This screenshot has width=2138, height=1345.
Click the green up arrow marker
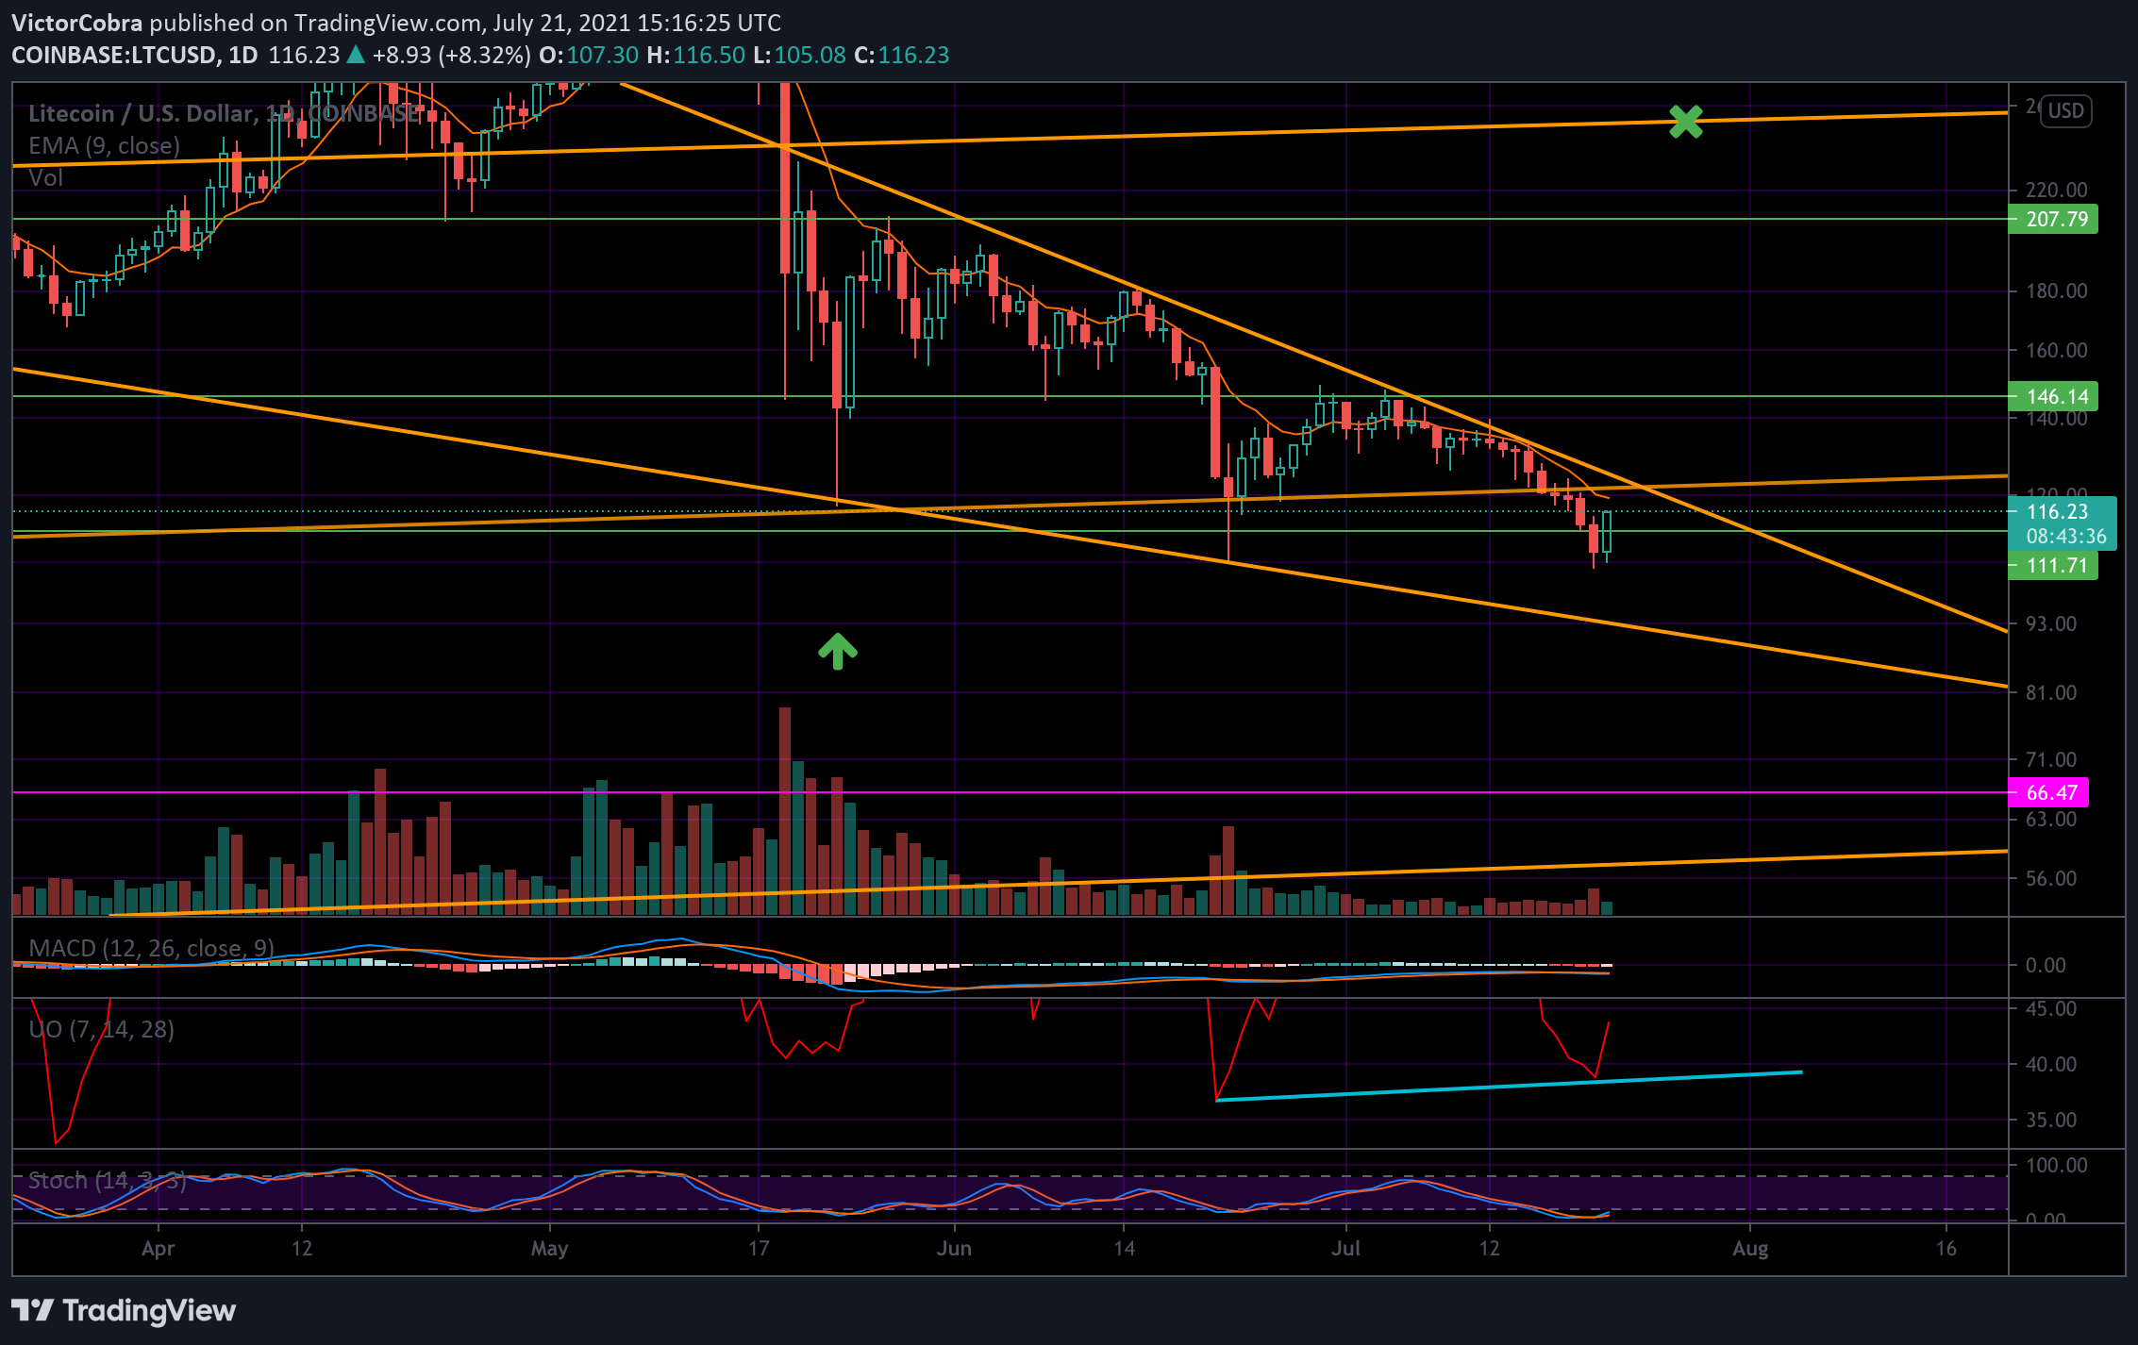[x=837, y=651]
